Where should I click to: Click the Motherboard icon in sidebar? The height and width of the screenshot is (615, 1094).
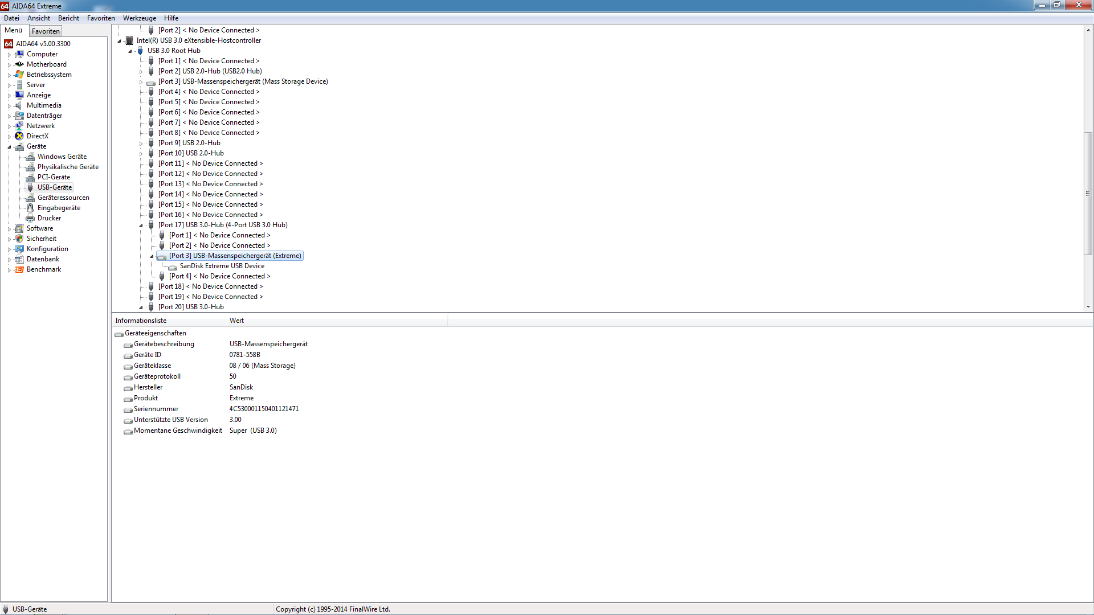19,64
